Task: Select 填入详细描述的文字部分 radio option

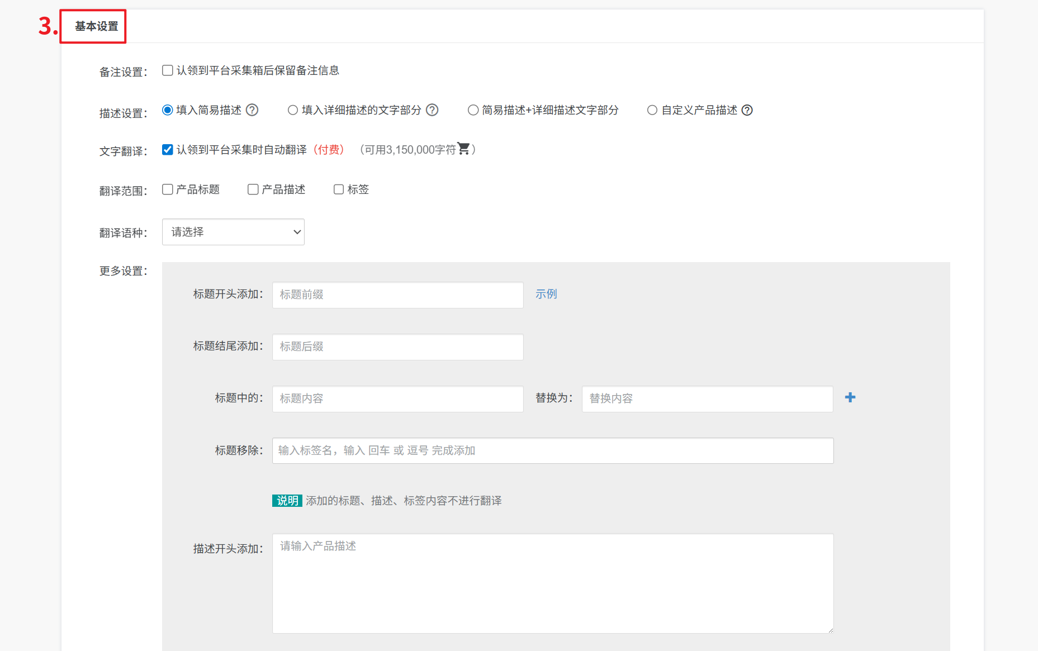Action: [292, 110]
